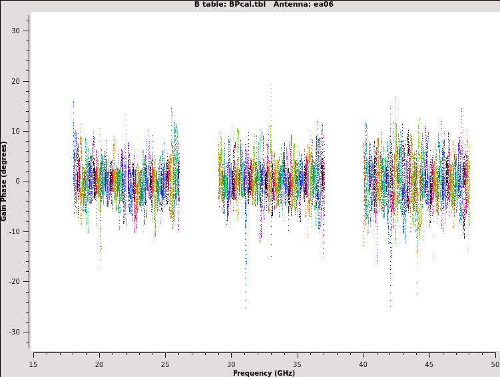
Task: Click the 'Frequency (GHz)' x-axis label
Action: click(x=264, y=373)
